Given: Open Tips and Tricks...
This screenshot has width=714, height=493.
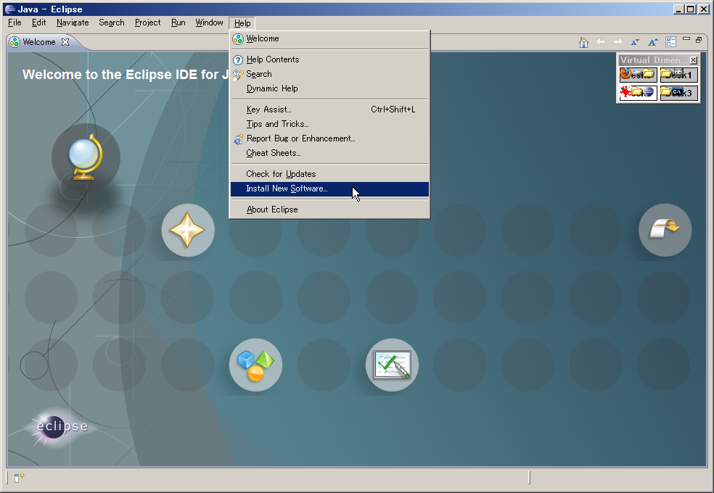Looking at the screenshot, I should tap(329, 124).
